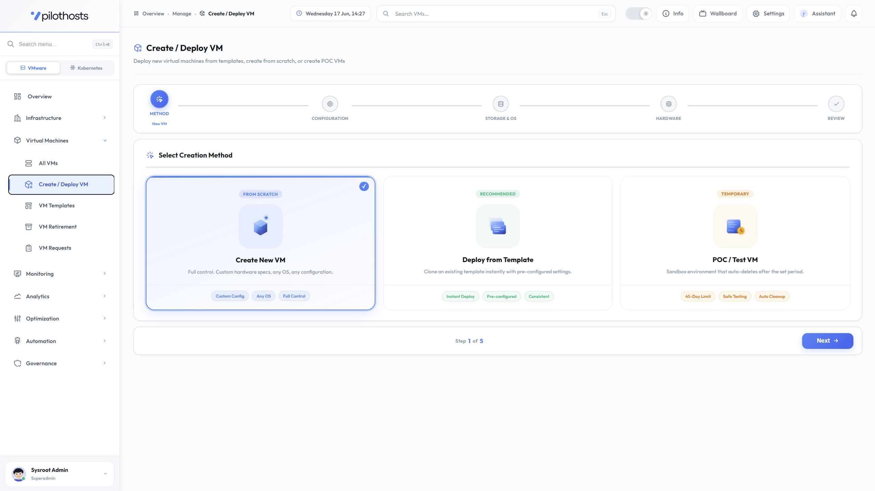
Task: Click the Automation robot icon
Action: coord(17,341)
